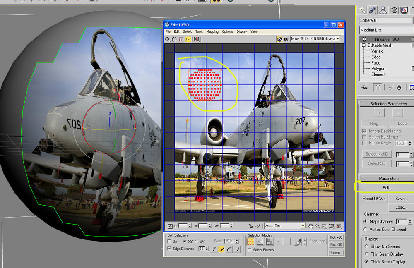Click the Reset UVWs button
This screenshot has width=414, height=268.
coord(374,199)
